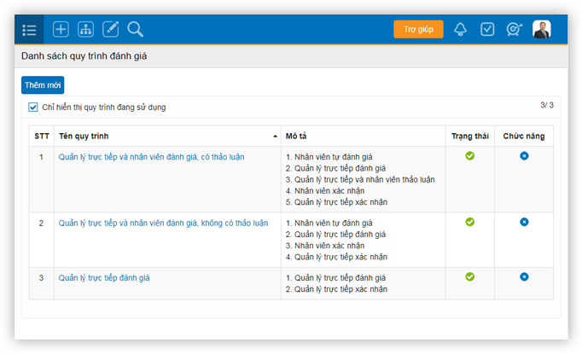Open the process 'không có thảo luận' link
Viewport: 582px width, 354px height.
point(163,223)
